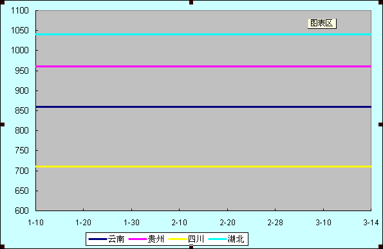Select the cyan 湖北 data line
383x249 pixels.
203,35
